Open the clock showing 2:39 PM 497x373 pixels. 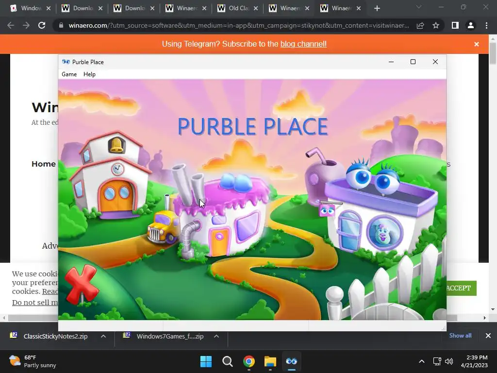[x=474, y=361]
